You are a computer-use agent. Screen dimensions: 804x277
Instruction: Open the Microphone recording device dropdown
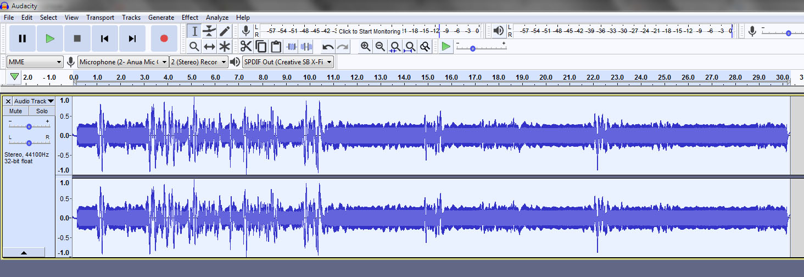(x=123, y=62)
